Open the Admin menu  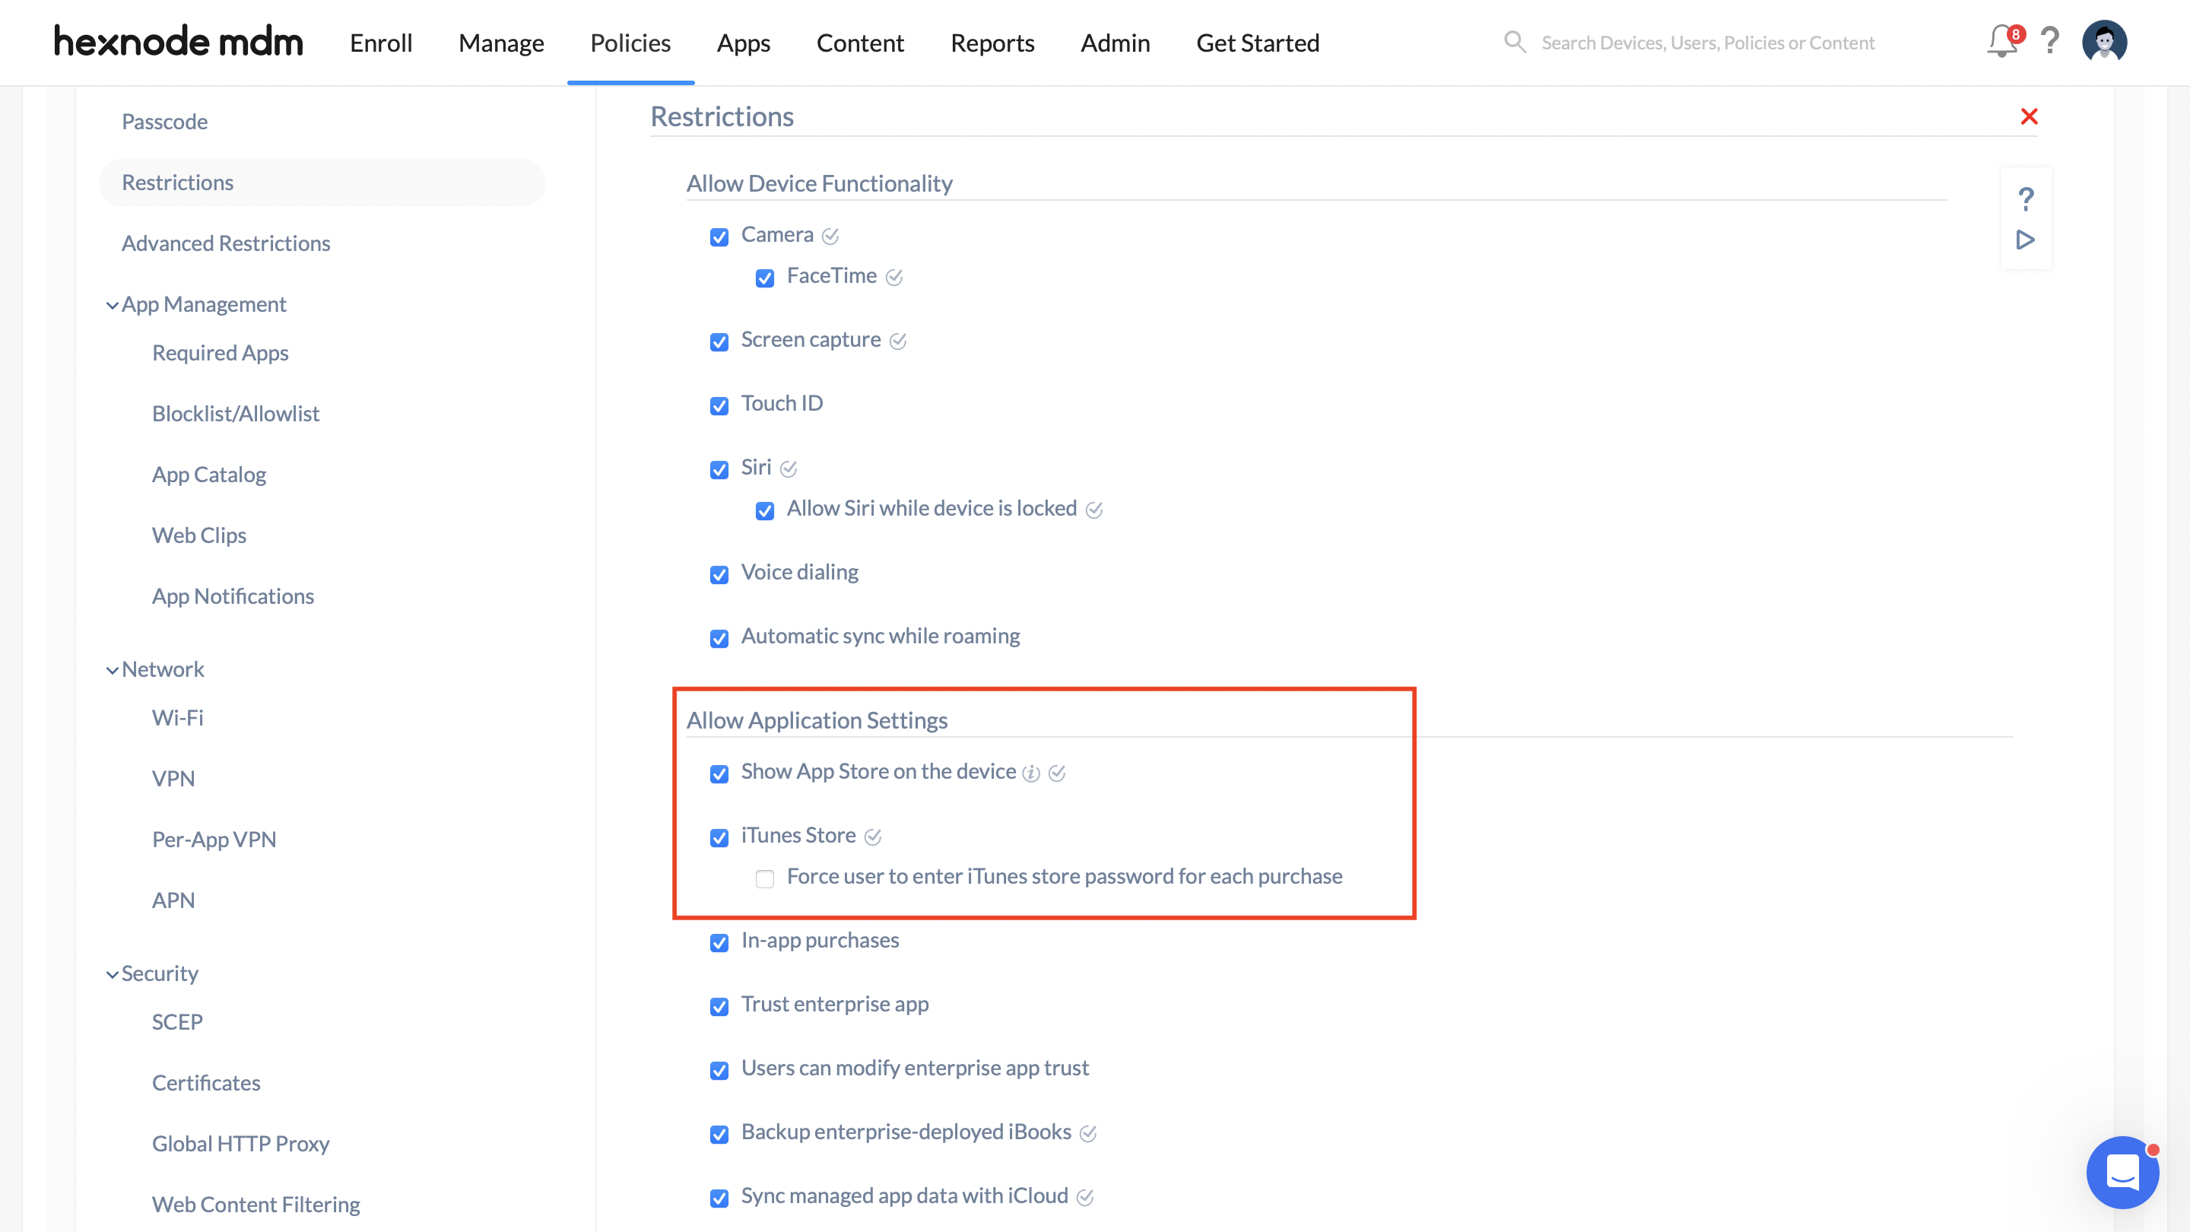pyautogui.click(x=1115, y=43)
